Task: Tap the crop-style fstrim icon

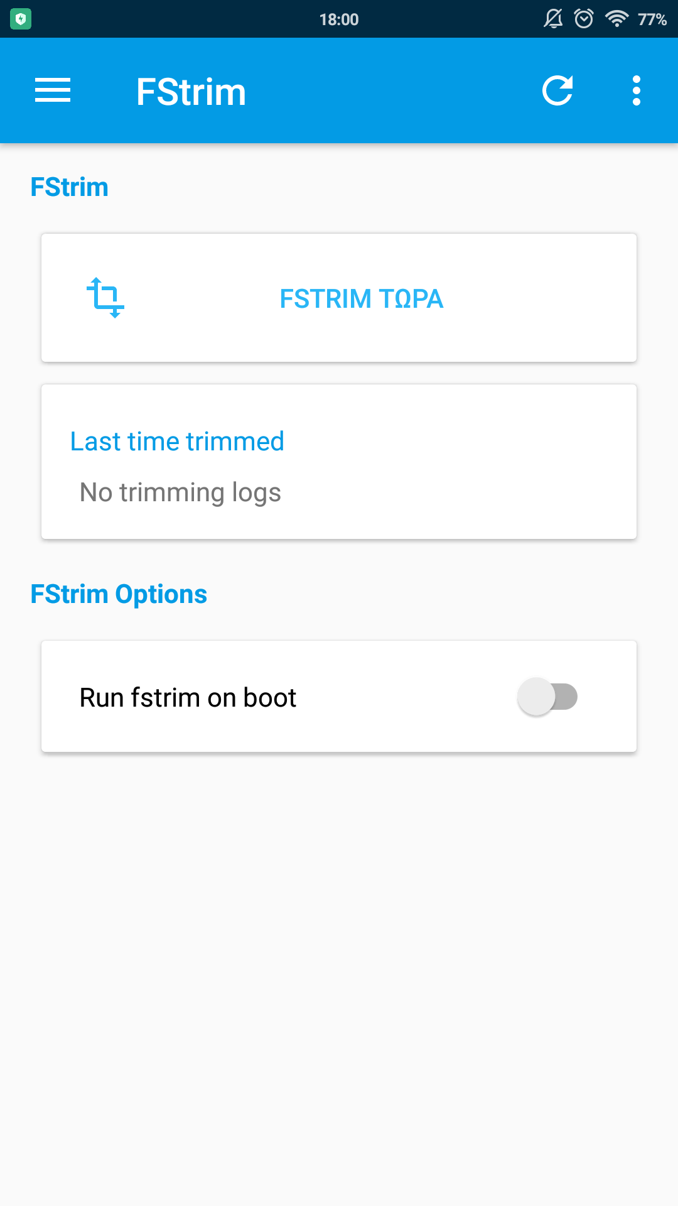Action: [105, 297]
